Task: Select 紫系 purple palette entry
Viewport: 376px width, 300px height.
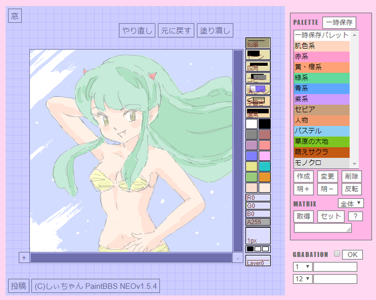Action: pos(322,99)
